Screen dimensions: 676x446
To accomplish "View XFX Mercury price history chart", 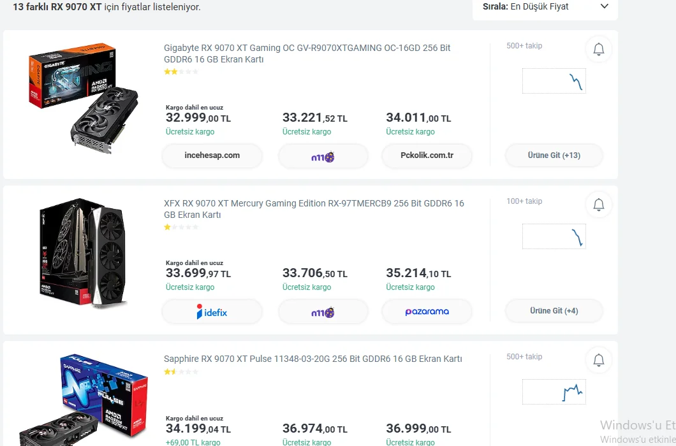I will 554,236.
